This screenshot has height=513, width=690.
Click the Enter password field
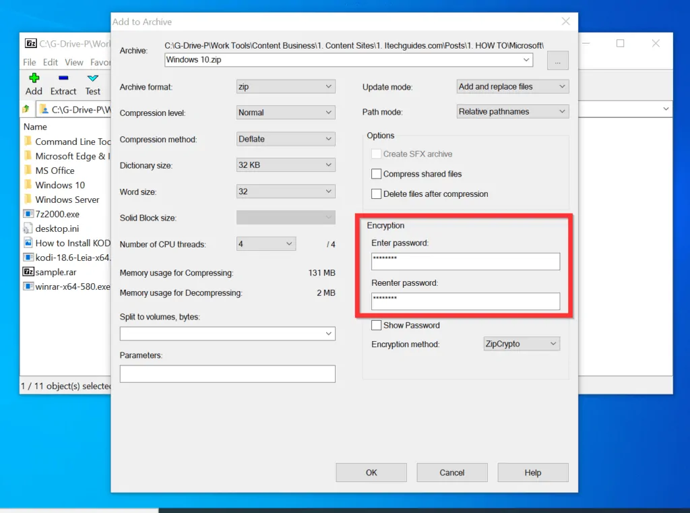tap(465, 262)
